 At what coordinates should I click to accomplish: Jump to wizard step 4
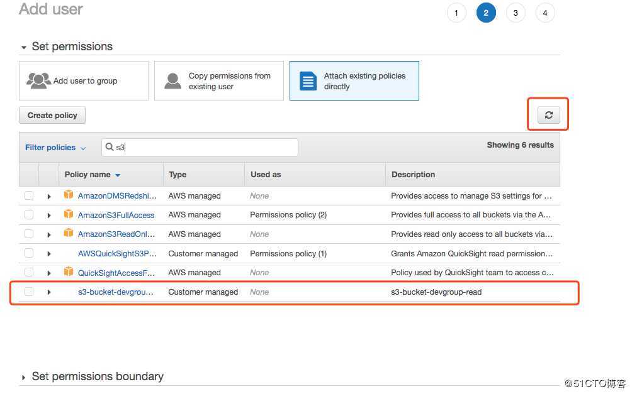pyautogui.click(x=545, y=13)
